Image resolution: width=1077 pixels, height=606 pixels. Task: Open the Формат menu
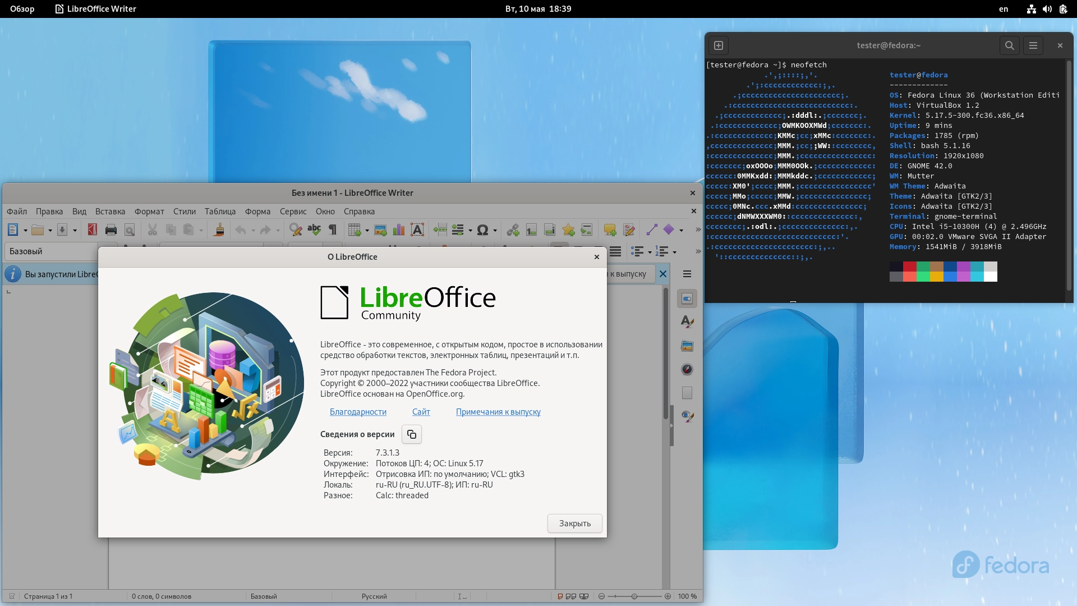tap(149, 212)
